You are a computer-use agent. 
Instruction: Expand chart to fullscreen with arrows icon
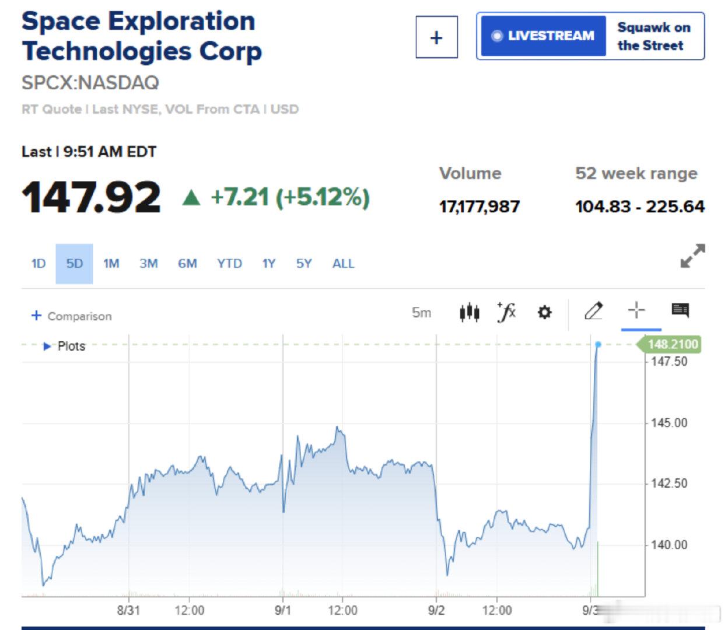(x=692, y=256)
